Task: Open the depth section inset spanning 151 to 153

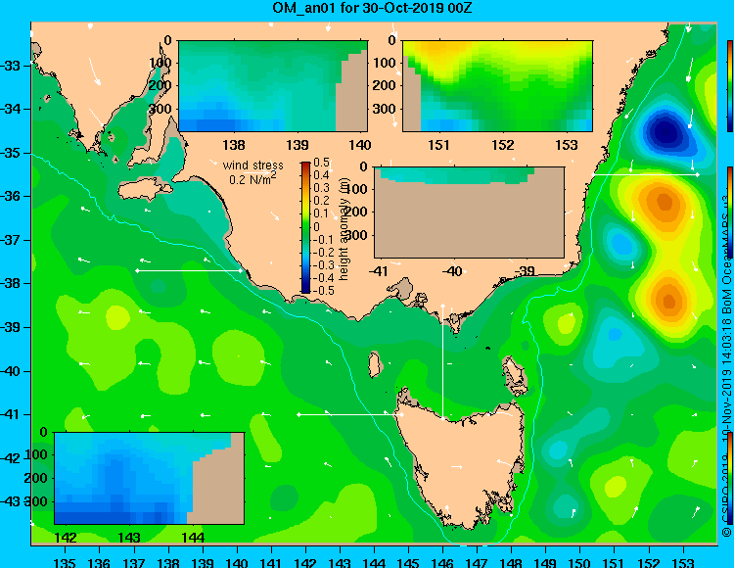Action: click(497, 86)
